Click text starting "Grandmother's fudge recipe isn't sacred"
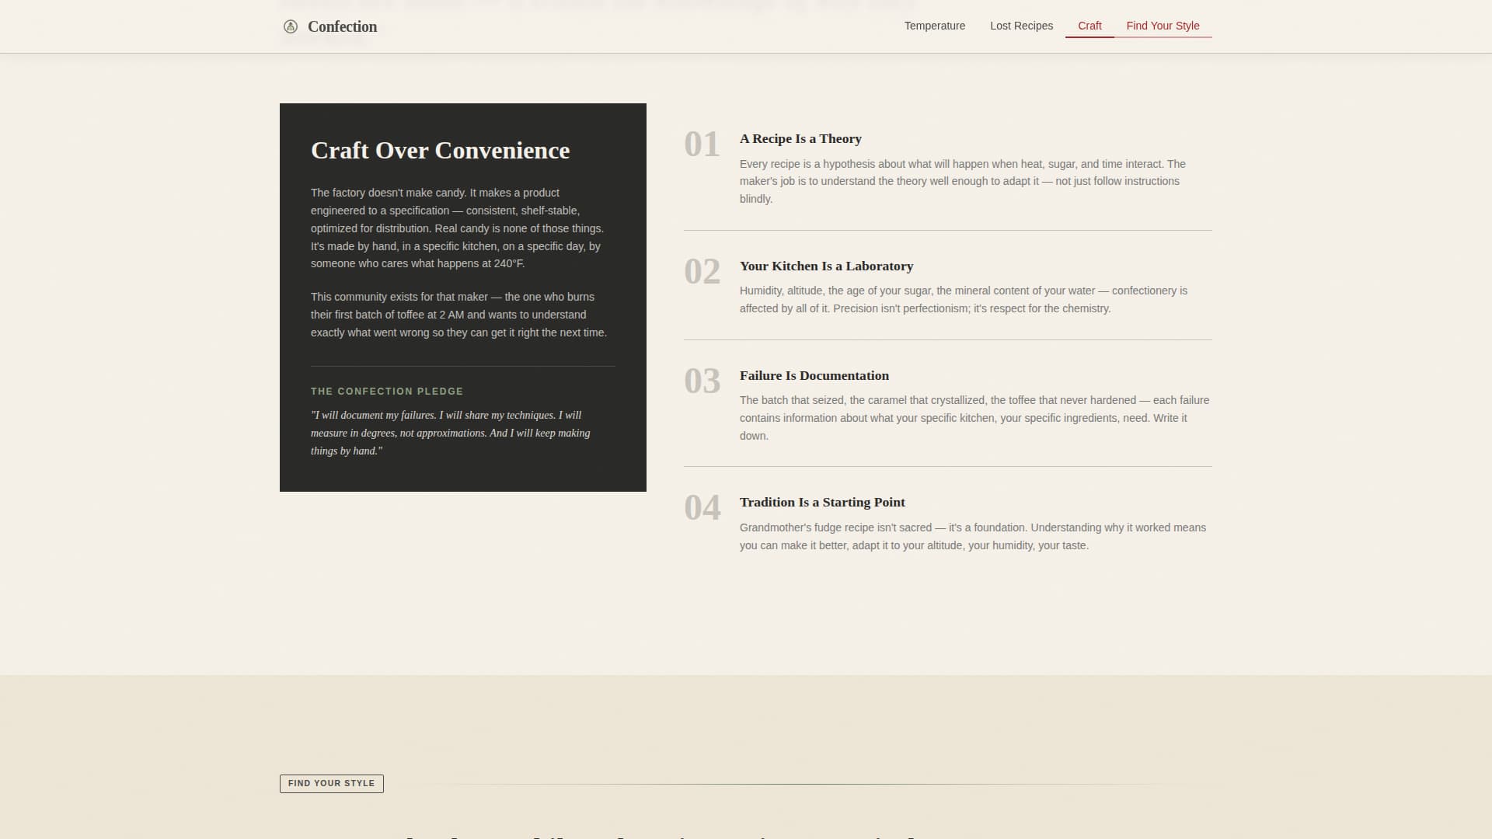1492x839 pixels. [x=973, y=536]
